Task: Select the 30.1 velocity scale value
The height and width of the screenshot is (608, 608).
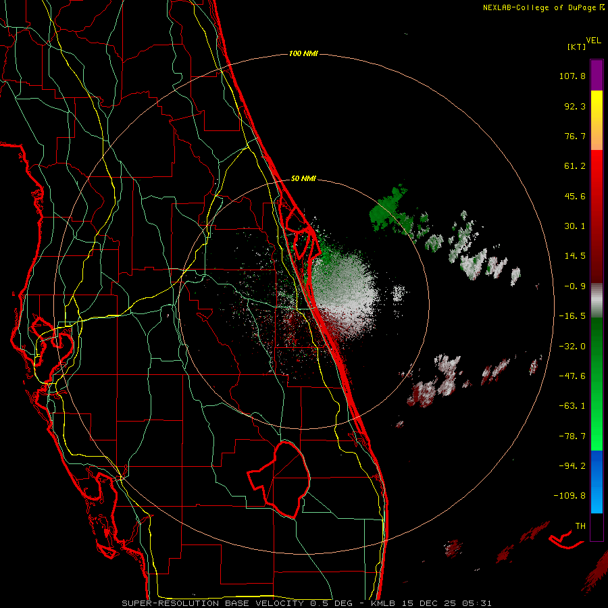Action: coord(575,226)
